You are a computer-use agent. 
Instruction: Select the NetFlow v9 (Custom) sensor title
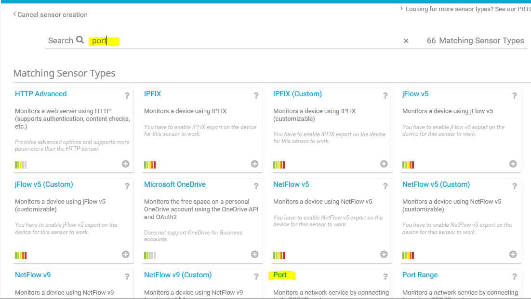pyautogui.click(x=178, y=275)
